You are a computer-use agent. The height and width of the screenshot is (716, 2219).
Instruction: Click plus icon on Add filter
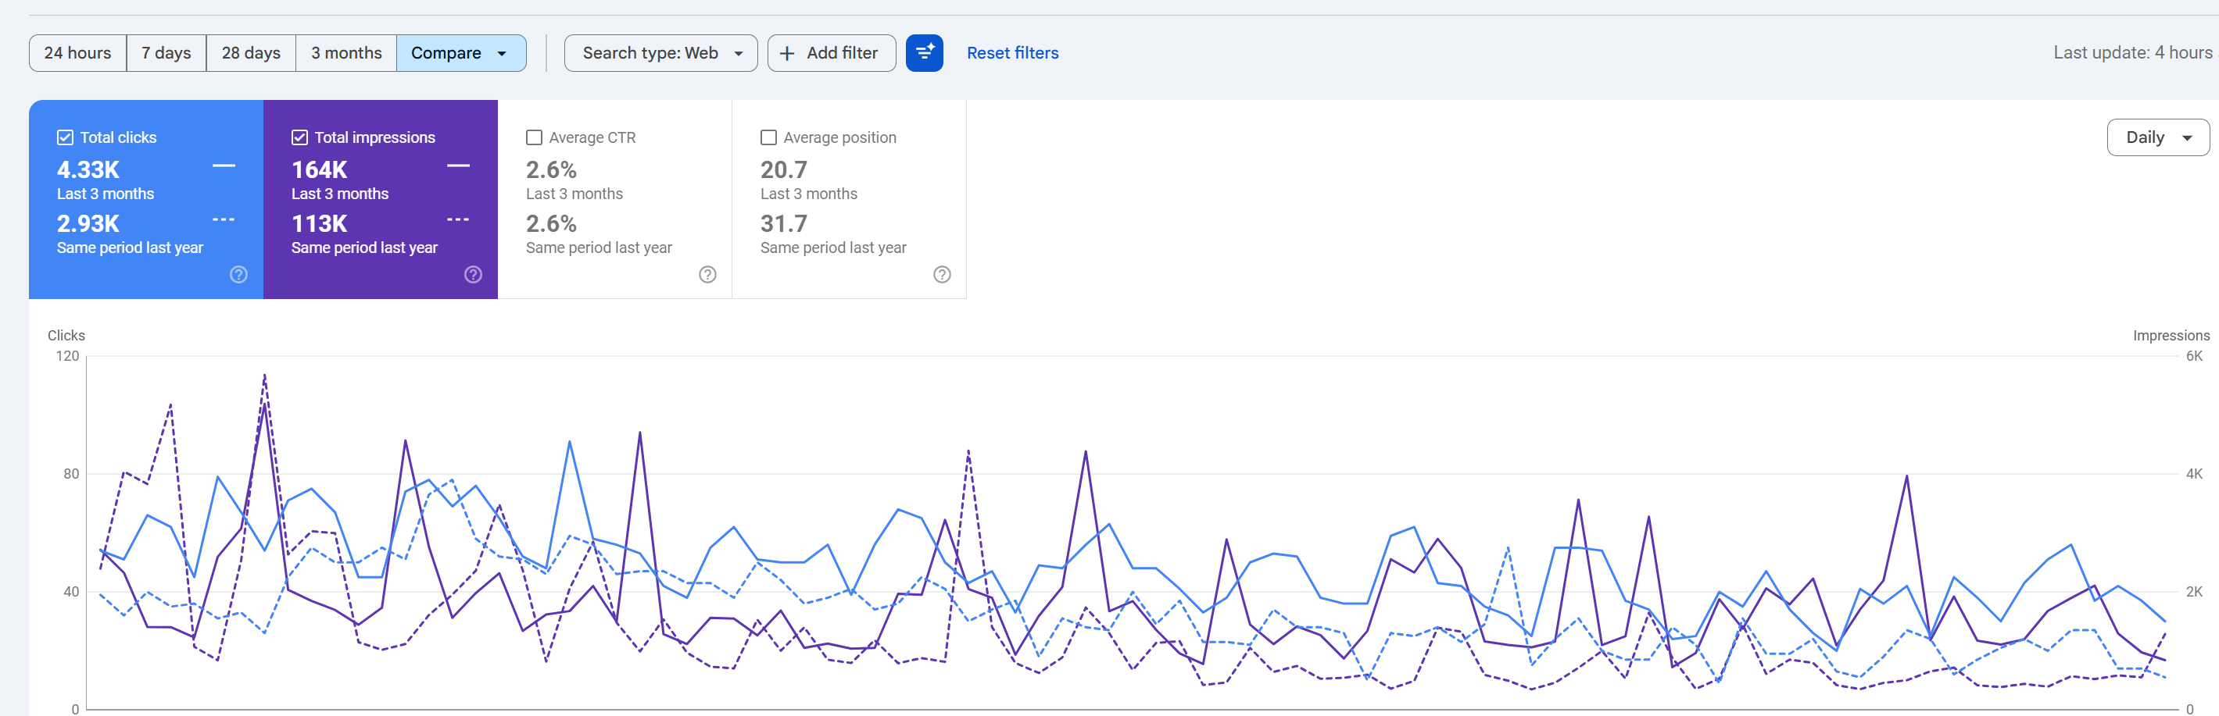point(786,53)
